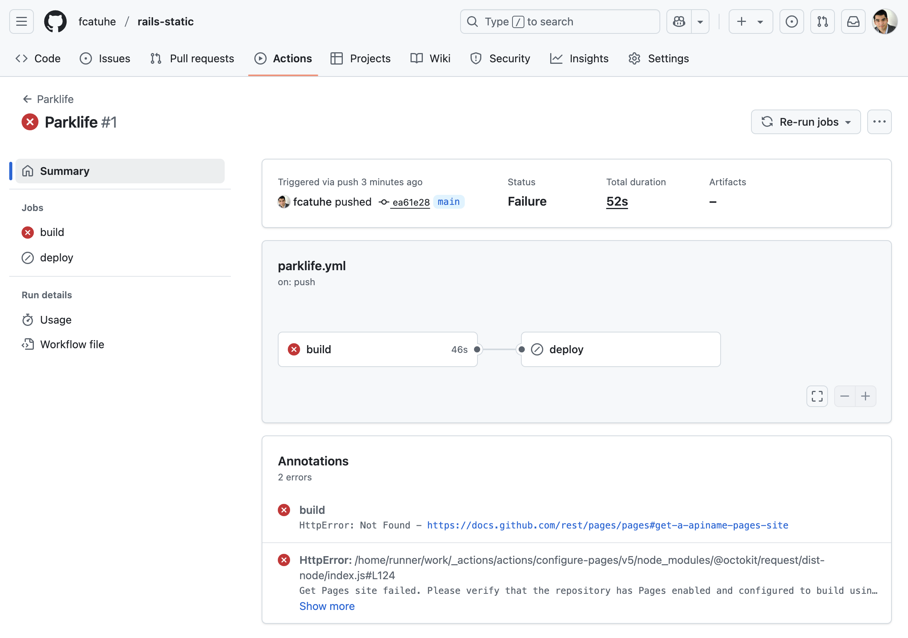Switch to the Security tab
Image resolution: width=908 pixels, height=638 pixels.
click(x=500, y=58)
